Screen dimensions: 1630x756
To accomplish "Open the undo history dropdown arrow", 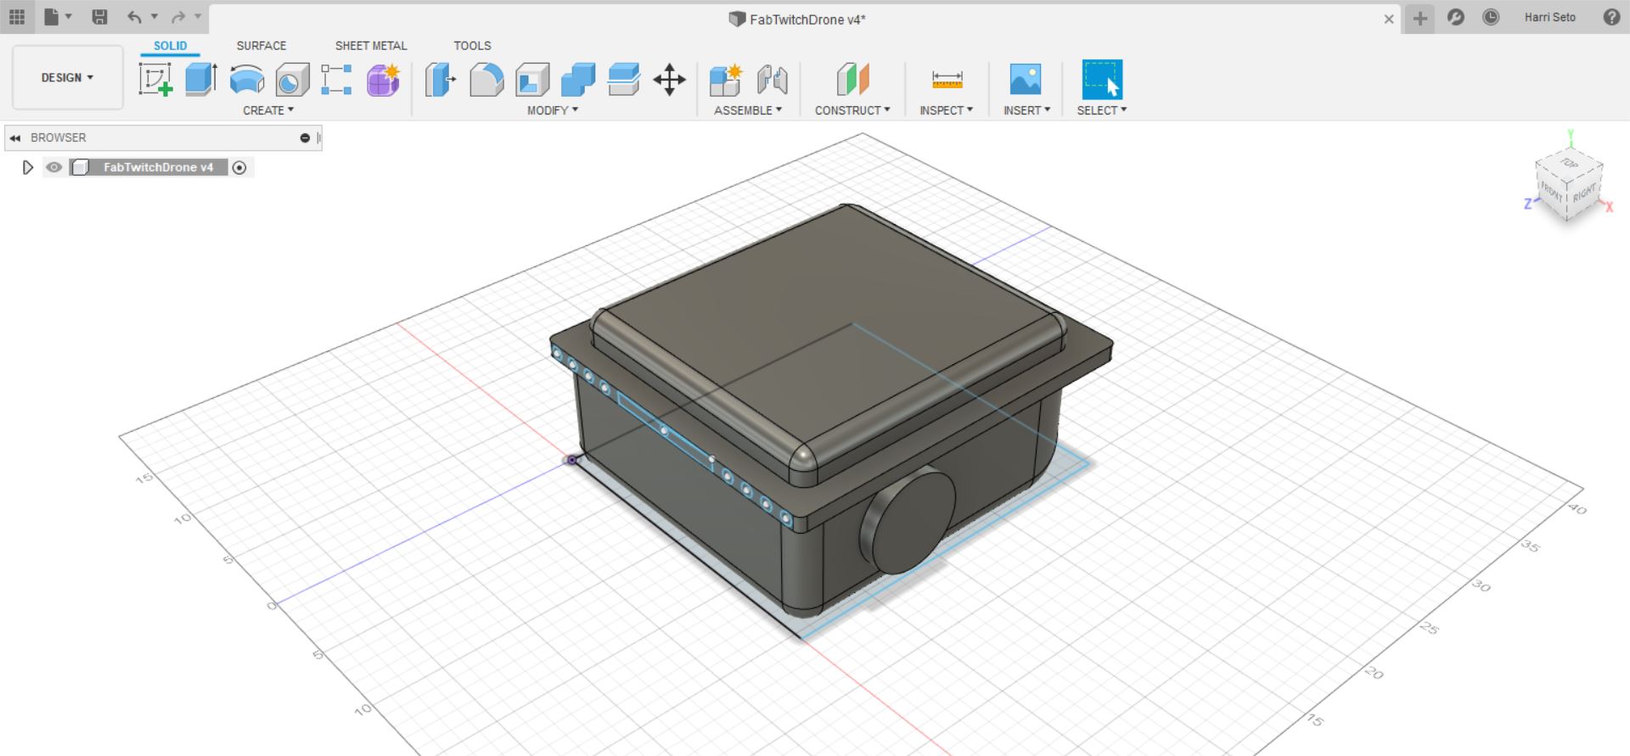I will pos(155,17).
